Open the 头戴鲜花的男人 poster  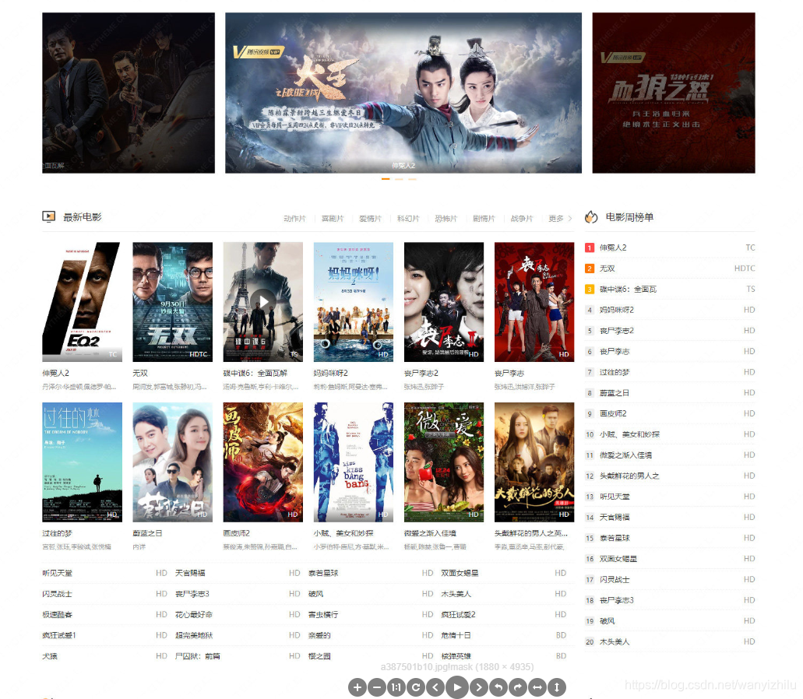[534, 462]
